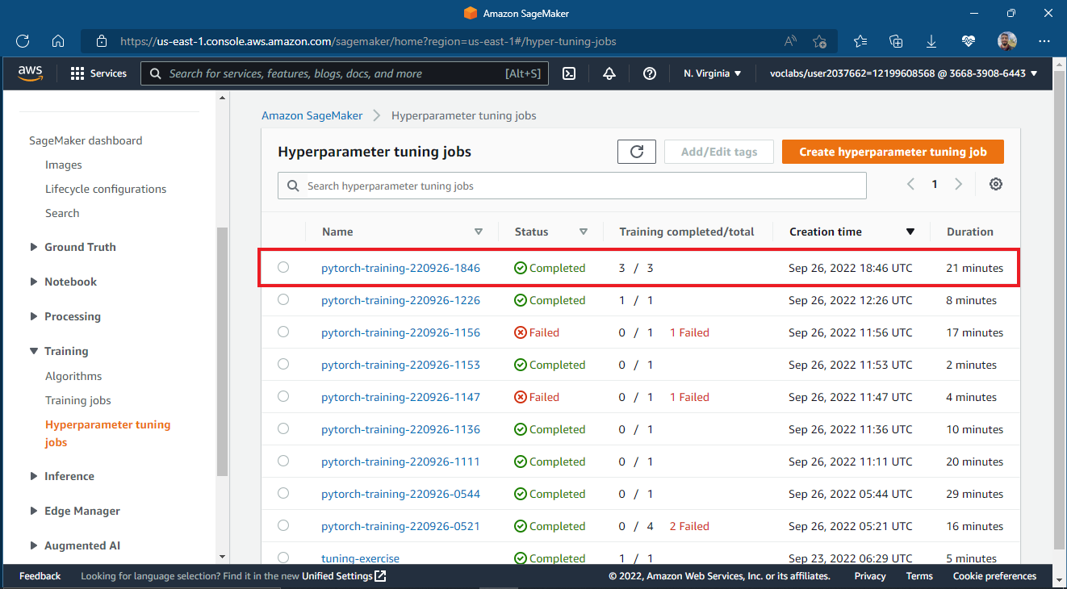Click the AWS logo
The image size is (1067, 589).
pyautogui.click(x=31, y=73)
